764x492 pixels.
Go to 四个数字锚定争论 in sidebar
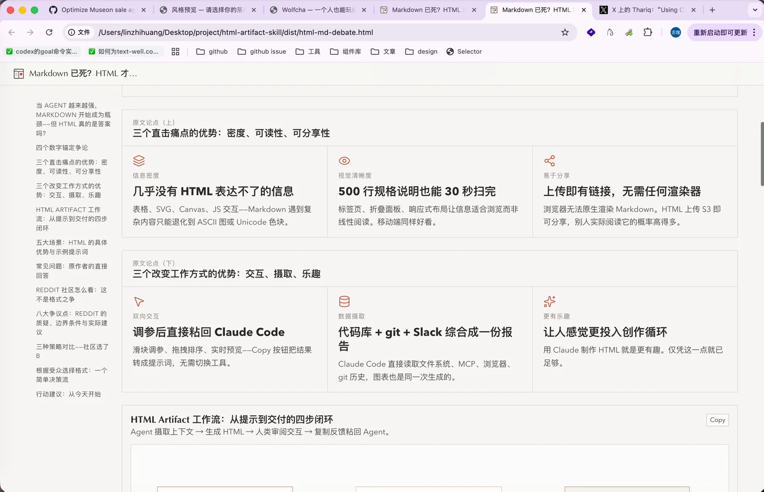62,148
